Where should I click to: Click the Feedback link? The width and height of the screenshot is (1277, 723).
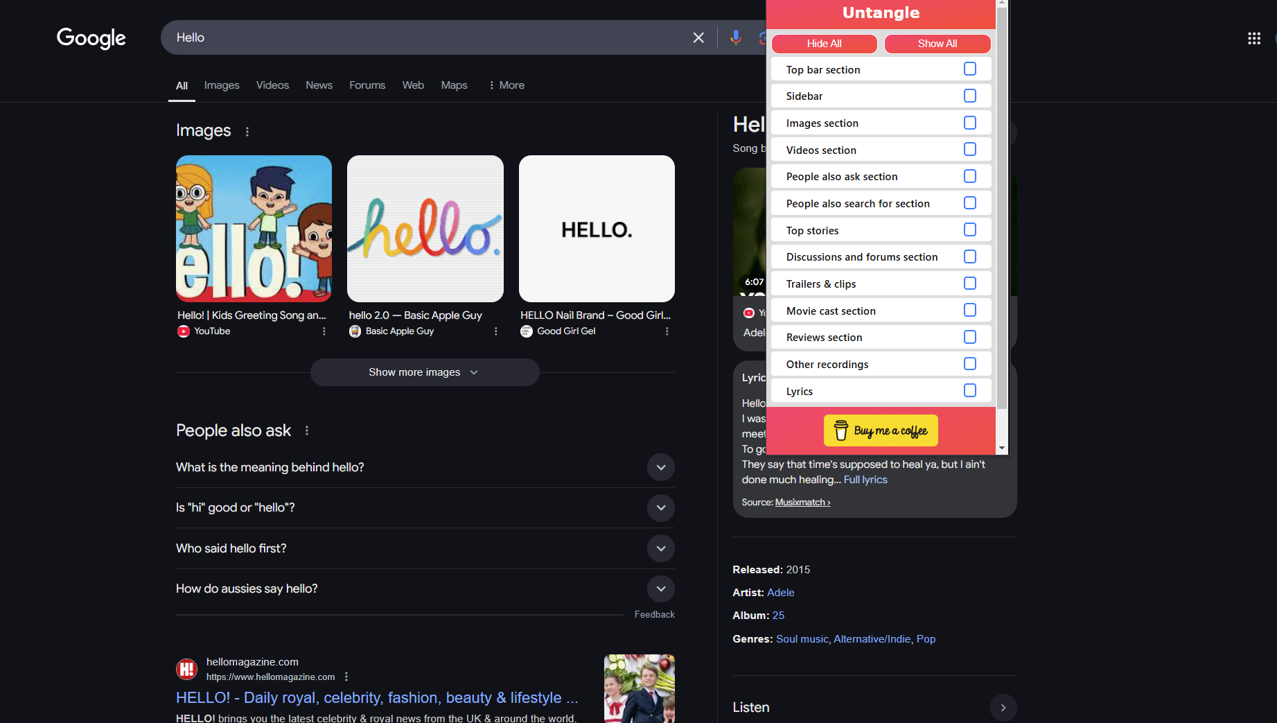tap(654, 615)
